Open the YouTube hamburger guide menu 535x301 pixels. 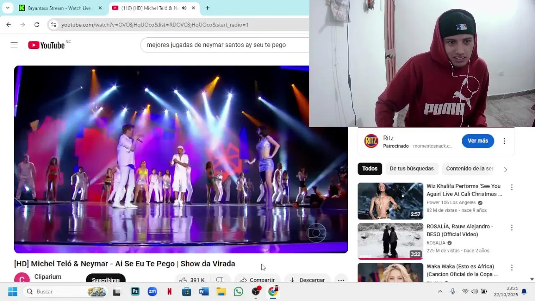[x=14, y=45]
